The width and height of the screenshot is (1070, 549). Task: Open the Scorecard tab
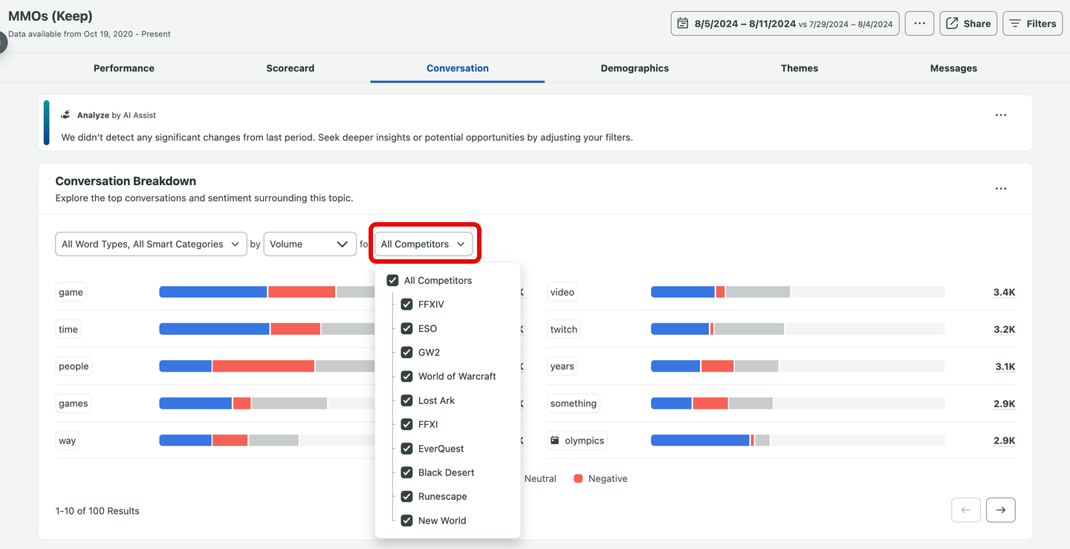(290, 68)
